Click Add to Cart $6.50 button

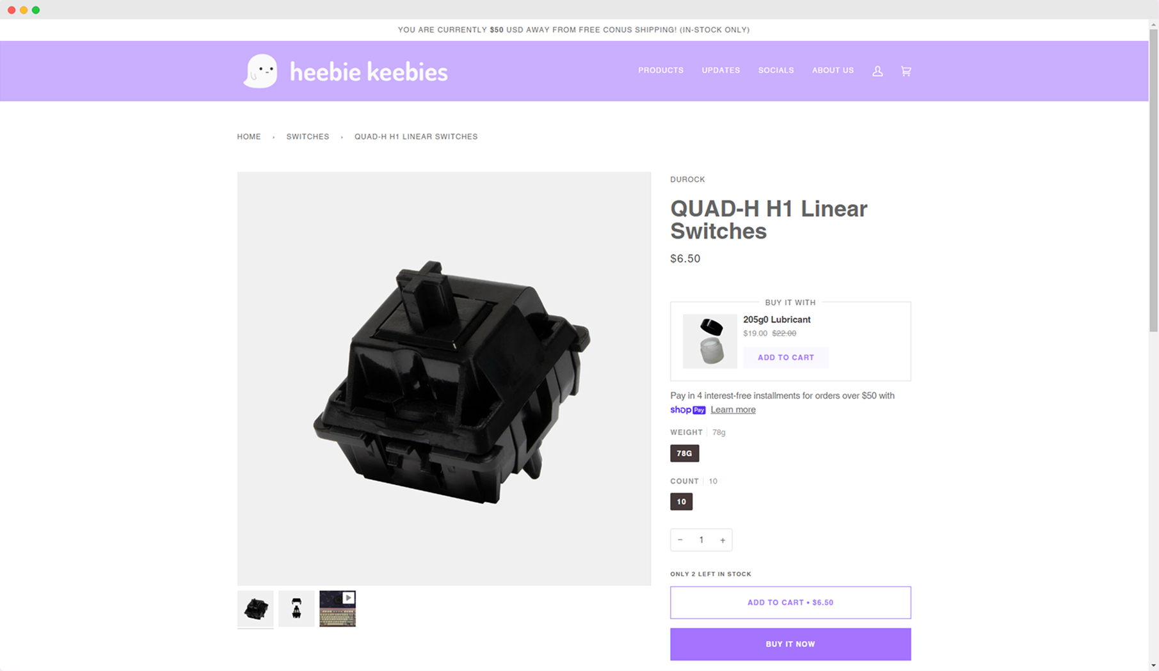[790, 603]
